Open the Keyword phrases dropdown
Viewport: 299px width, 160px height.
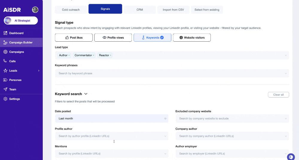pos(172,73)
